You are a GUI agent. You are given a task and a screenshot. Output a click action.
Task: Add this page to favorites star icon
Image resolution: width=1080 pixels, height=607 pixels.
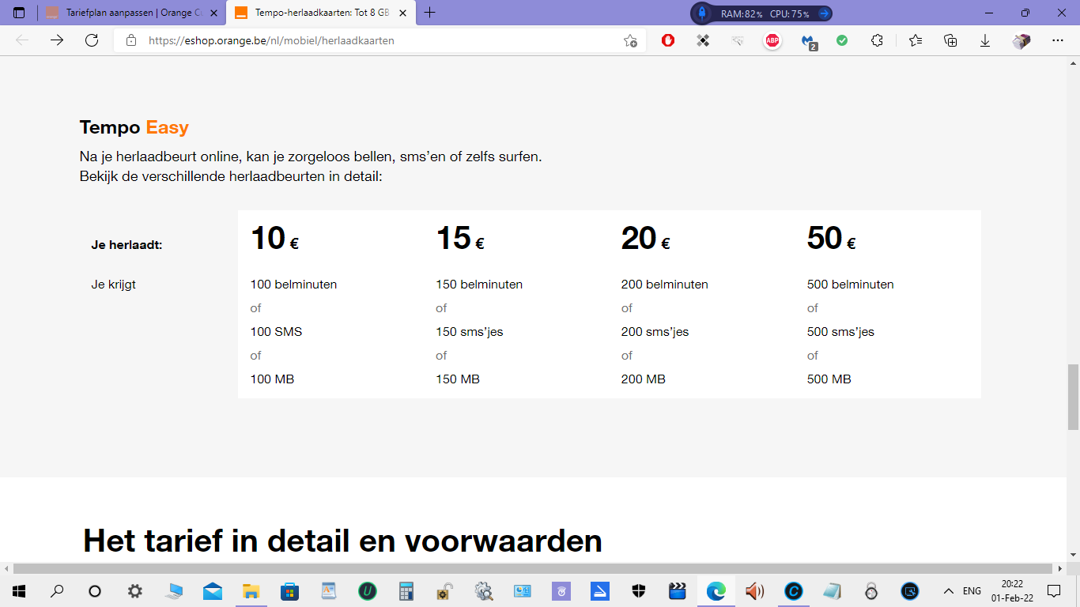(630, 40)
